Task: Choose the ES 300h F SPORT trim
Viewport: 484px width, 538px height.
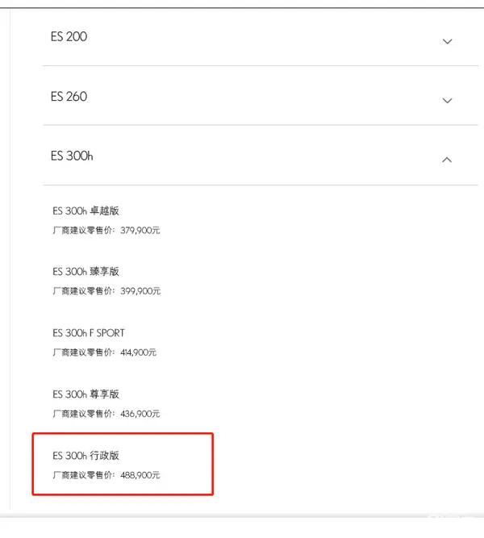Action: click(x=89, y=333)
